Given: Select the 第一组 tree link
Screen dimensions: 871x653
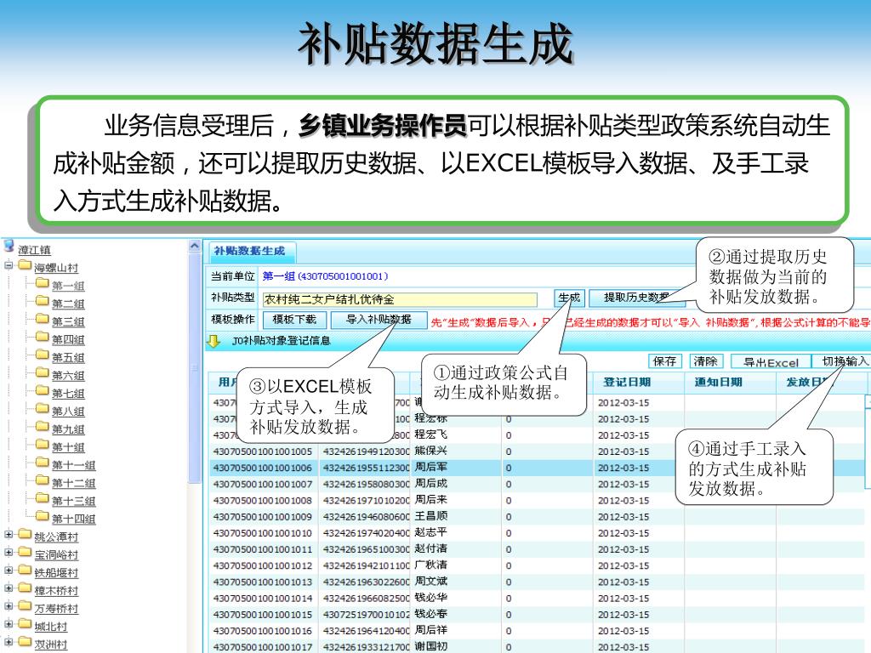Looking at the screenshot, I should (68, 286).
